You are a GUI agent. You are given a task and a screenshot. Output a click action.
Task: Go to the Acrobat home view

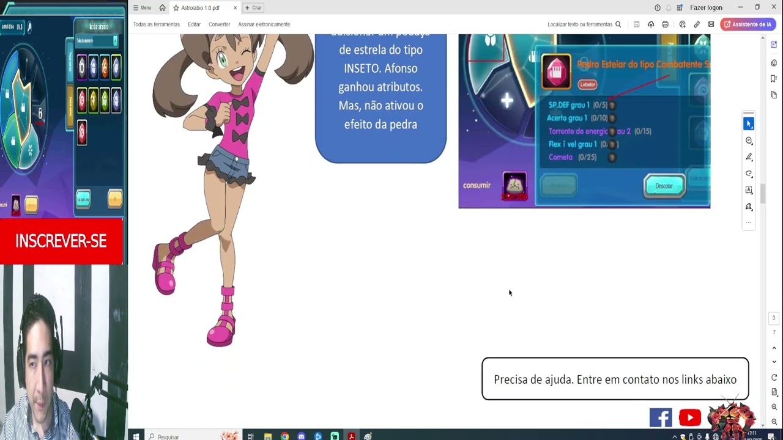coord(162,8)
